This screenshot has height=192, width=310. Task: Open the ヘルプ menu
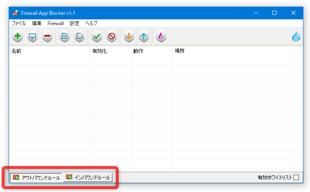coord(91,23)
